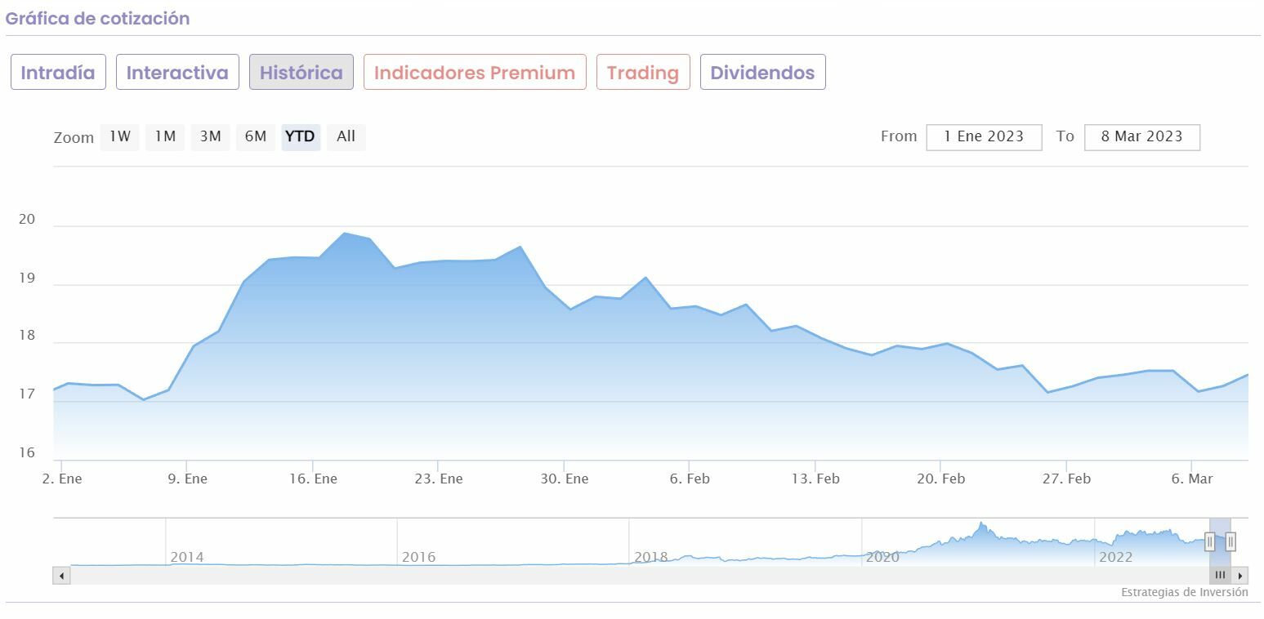Switch to the Intradía chart tab

click(x=58, y=73)
